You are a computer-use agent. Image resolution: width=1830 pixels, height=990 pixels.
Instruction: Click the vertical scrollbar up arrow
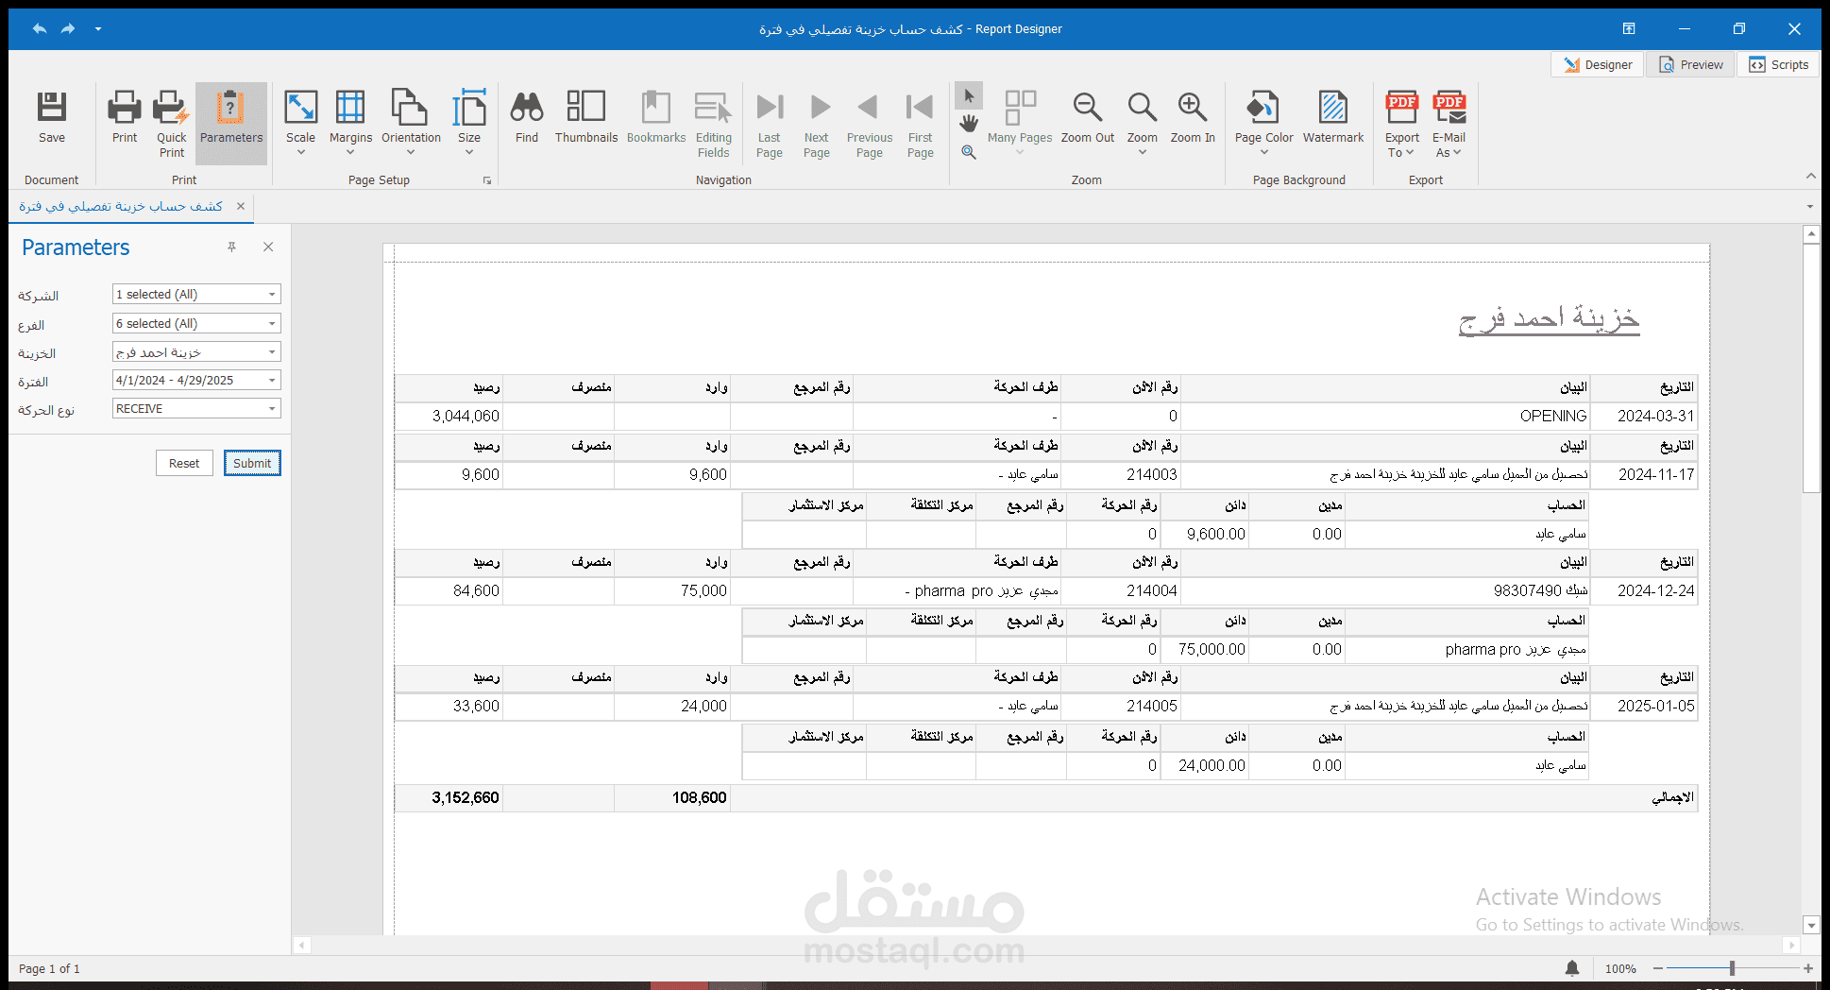(x=1811, y=234)
